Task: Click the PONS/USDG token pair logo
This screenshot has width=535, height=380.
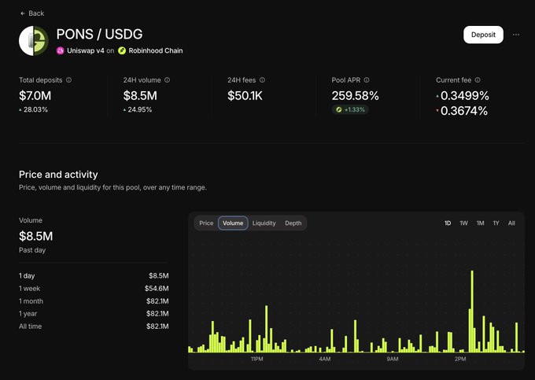Action: click(x=33, y=41)
